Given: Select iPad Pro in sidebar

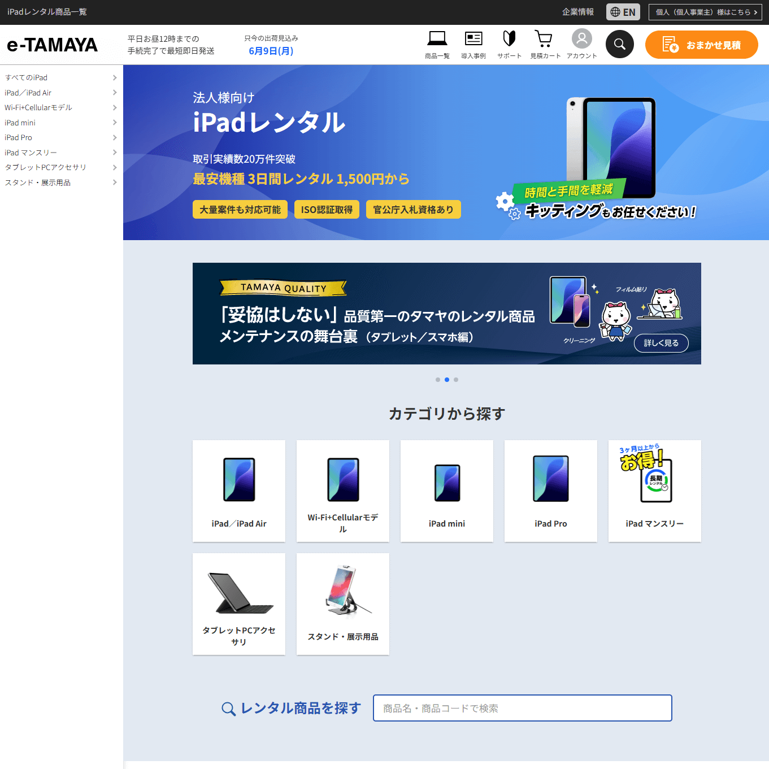Looking at the screenshot, I should click(19, 137).
